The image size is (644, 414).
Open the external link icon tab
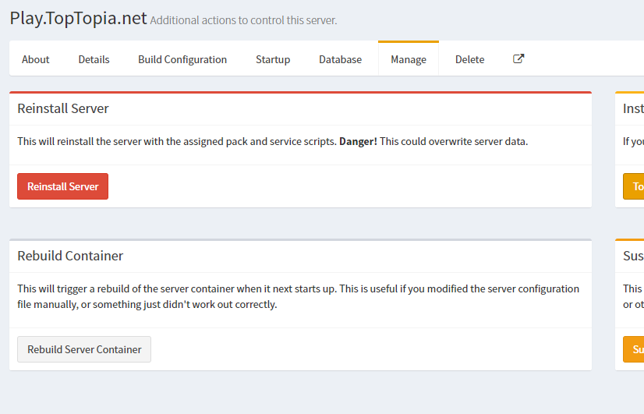pyautogui.click(x=518, y=59)
